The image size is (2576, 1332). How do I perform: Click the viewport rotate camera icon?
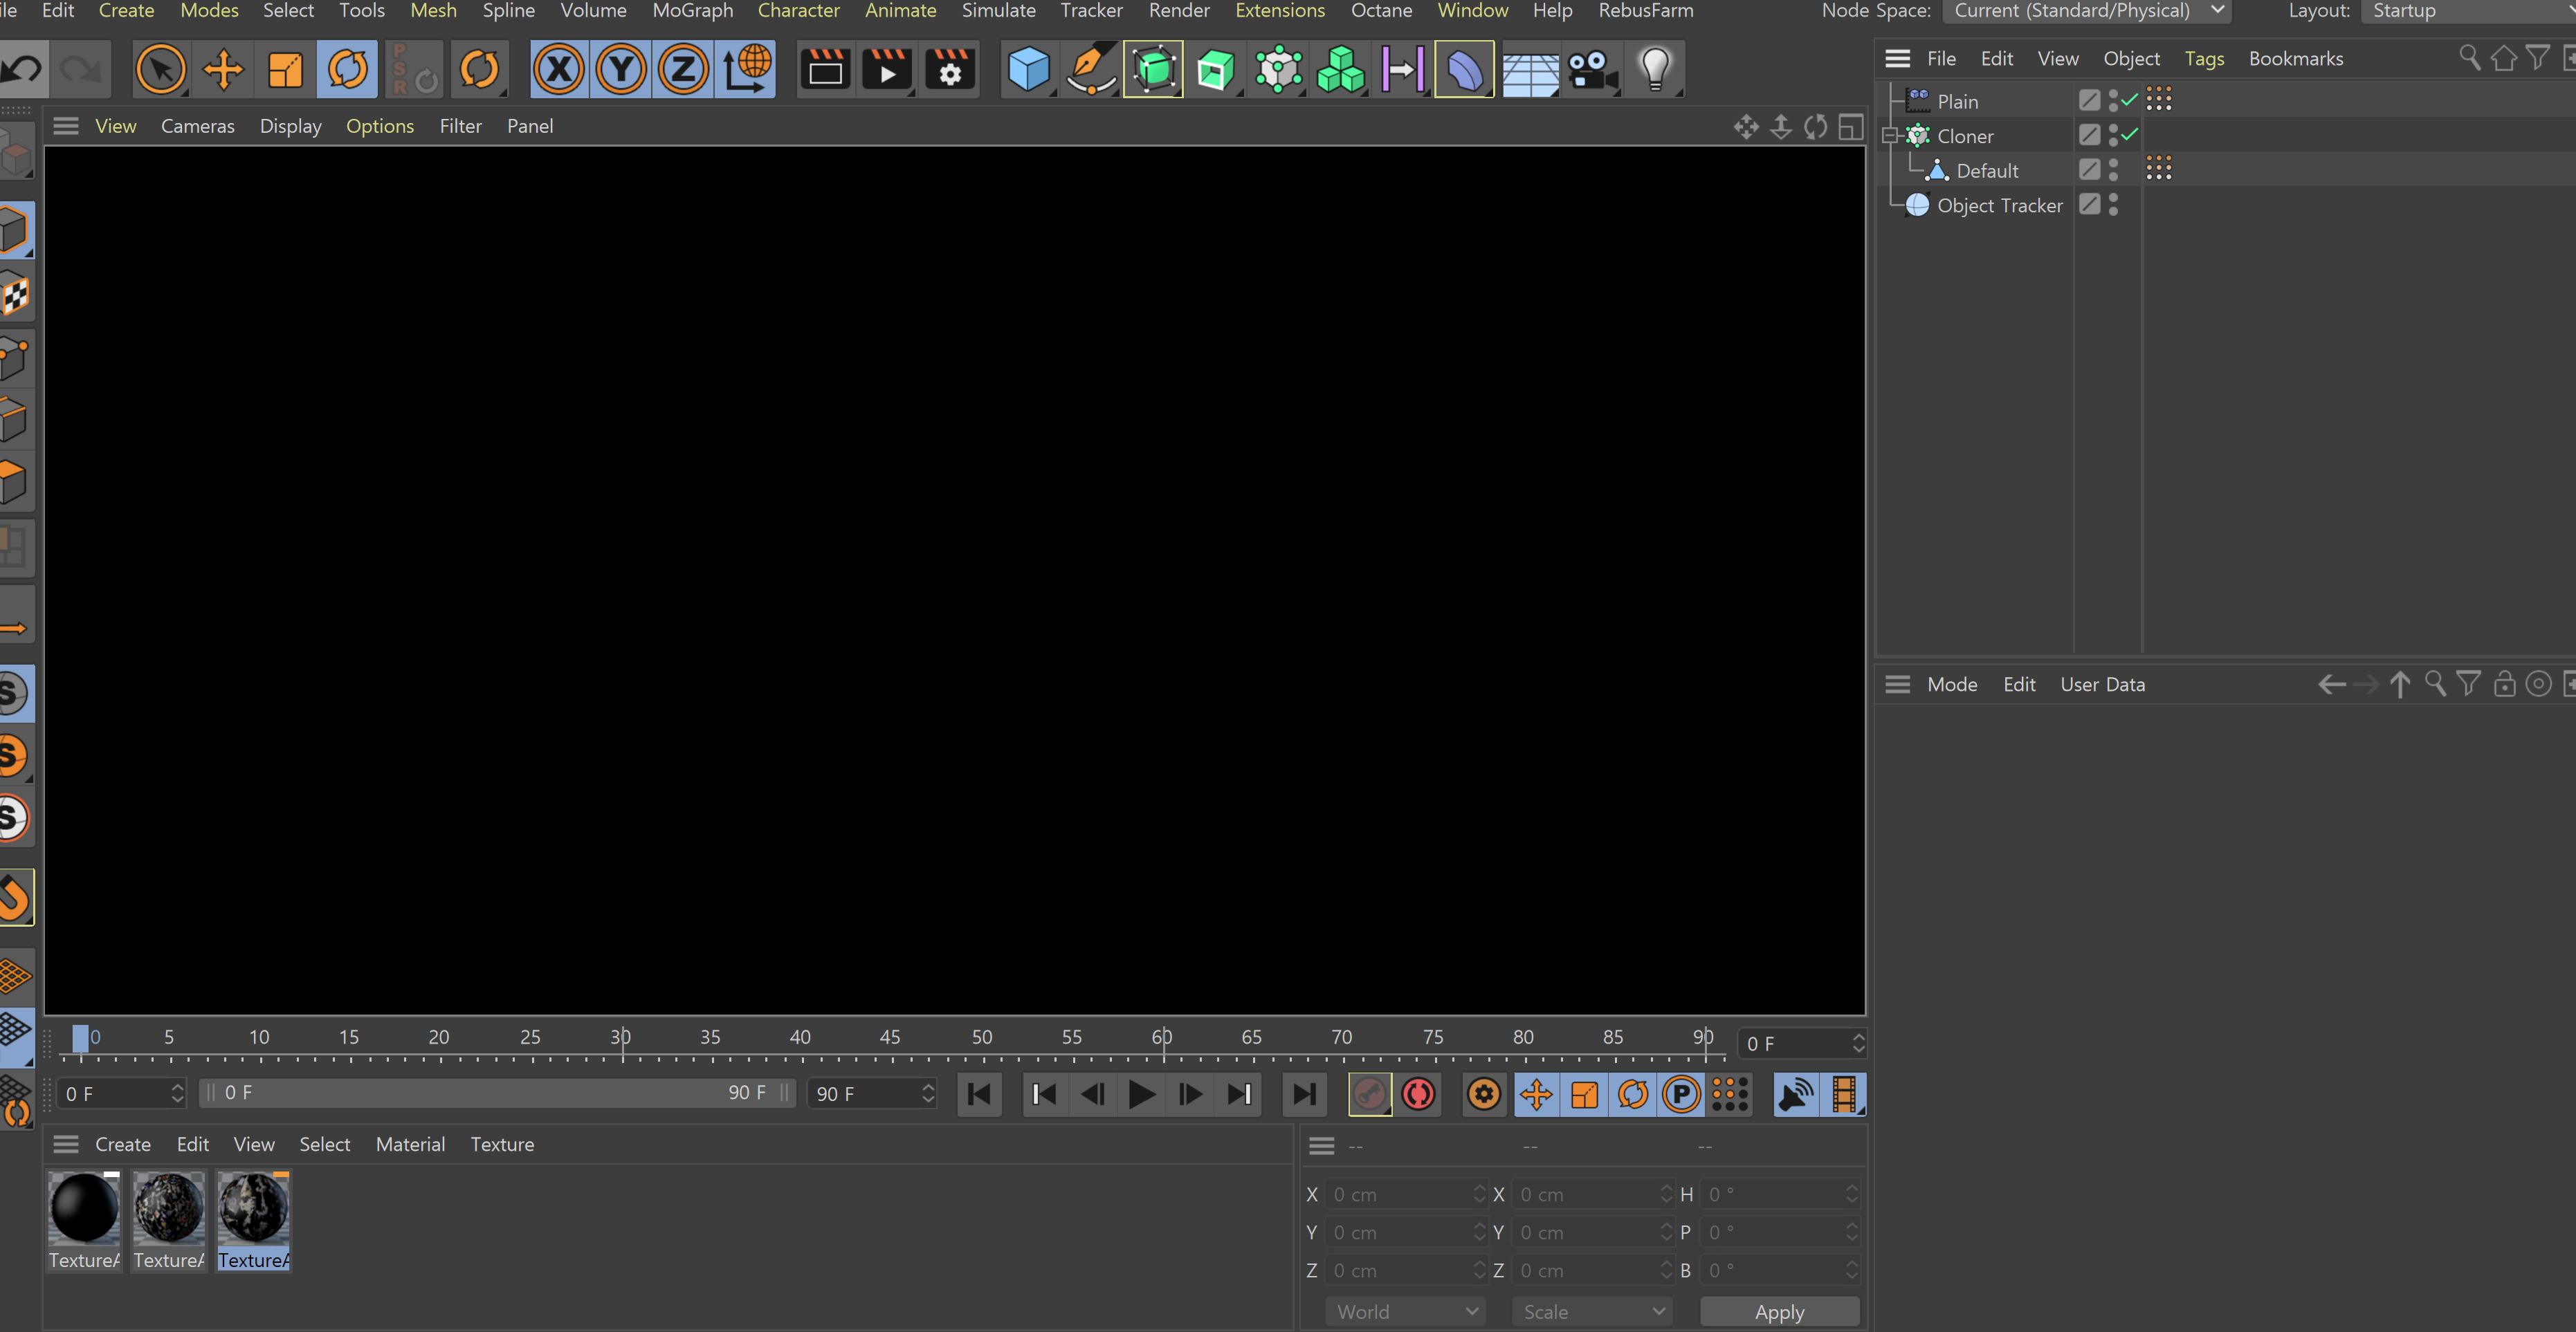click(1815, 127)
